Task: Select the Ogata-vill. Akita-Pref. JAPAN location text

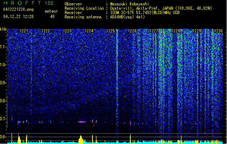Action: pos(161,8)
